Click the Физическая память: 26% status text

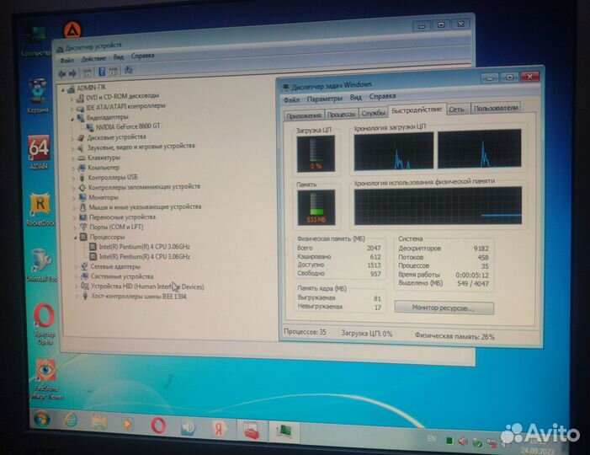click(454, 336)
